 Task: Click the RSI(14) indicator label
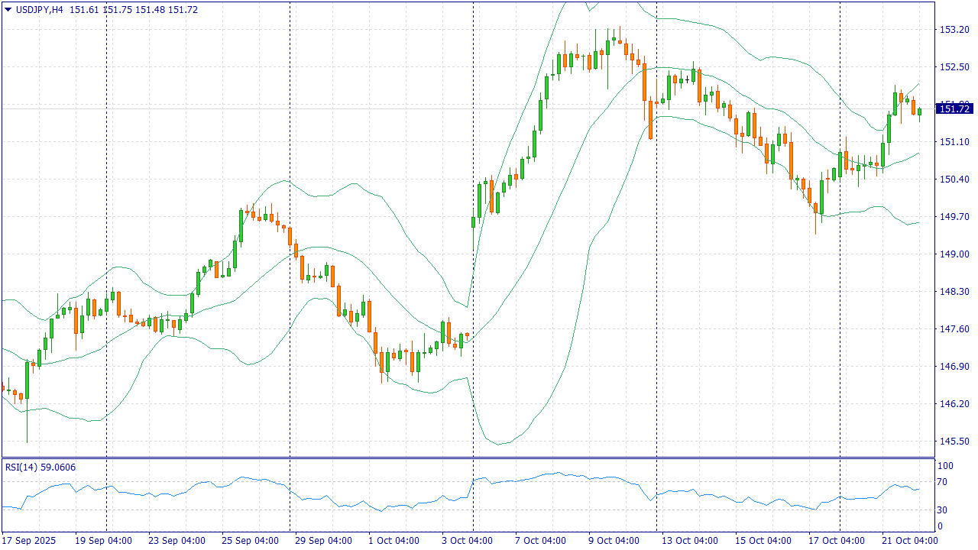pos(40,467)
